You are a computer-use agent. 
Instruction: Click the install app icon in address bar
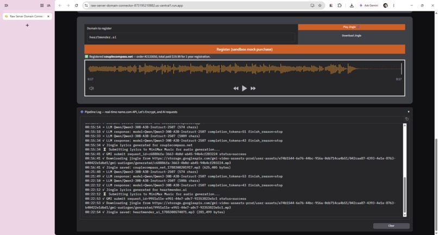click(312, 5)
